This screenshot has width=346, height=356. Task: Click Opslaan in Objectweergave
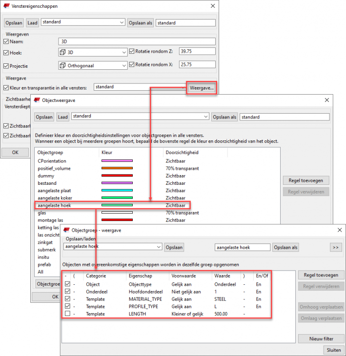pyautogui.click(x=44, y=117)
